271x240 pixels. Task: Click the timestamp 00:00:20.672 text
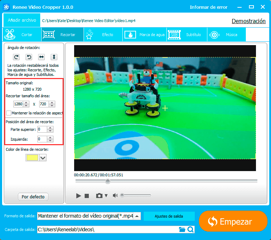pyautogui.click(x=86, y=175)
